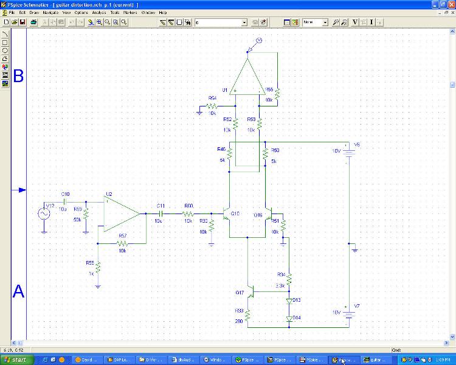Click show/hide voltage on selected net icon
Image resolution: width=456 pixels, height=365 pixels.
pos(363,22)
